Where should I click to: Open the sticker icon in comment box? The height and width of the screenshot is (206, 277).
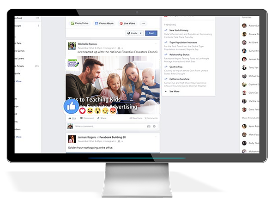(154, 126)
